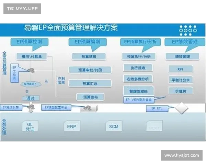Click the 价值树 box
The width and height of the screenshot is (206, 164).
pos(181,91)
